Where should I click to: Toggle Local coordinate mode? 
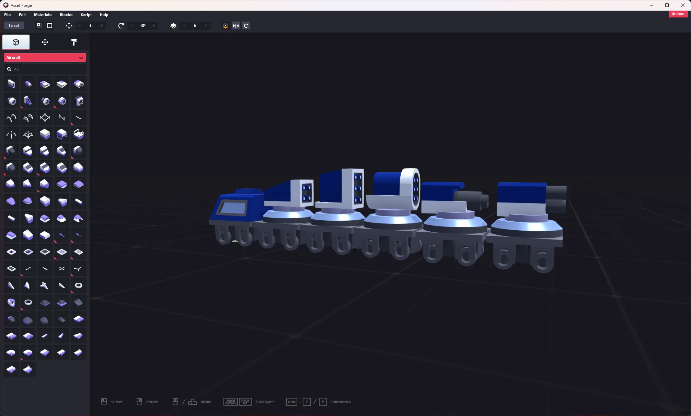coord(13,25)
